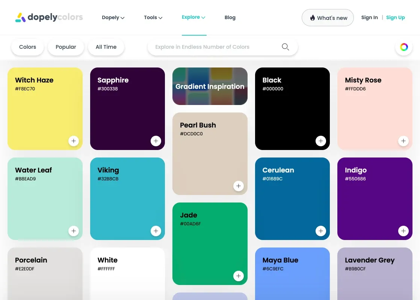Expand the Tools dropdown menu
Viewport: 420px width, 300px height.
tap(153, 18)
